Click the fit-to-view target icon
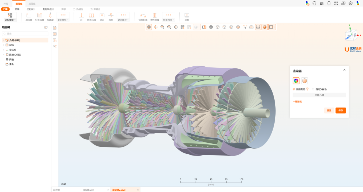363x192 pixels. 176,27
